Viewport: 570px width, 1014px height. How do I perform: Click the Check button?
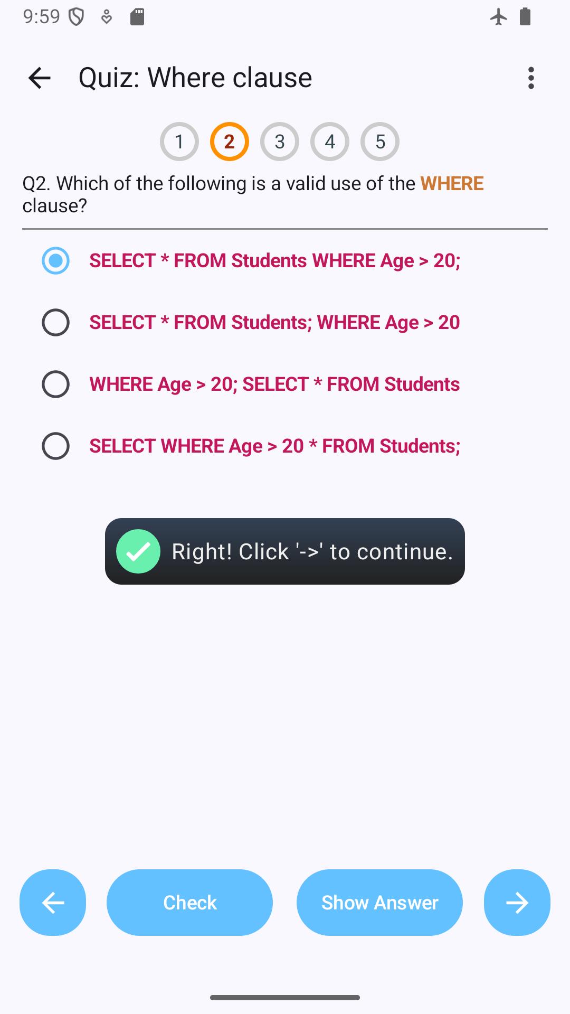coord(190,903)
